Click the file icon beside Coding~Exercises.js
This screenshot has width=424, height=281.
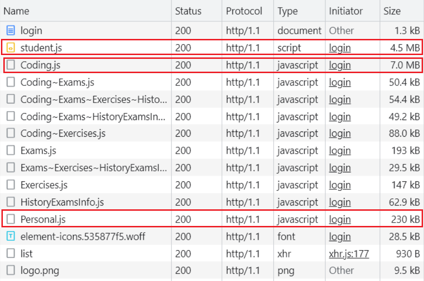coord(10,133)
